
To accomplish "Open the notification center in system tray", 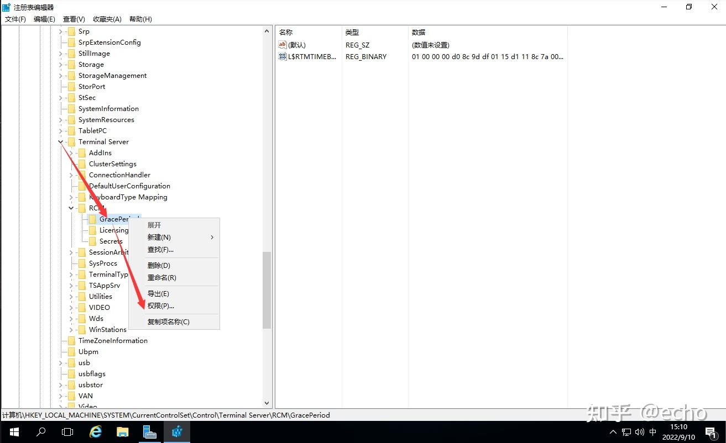I will tap(710, 431).
